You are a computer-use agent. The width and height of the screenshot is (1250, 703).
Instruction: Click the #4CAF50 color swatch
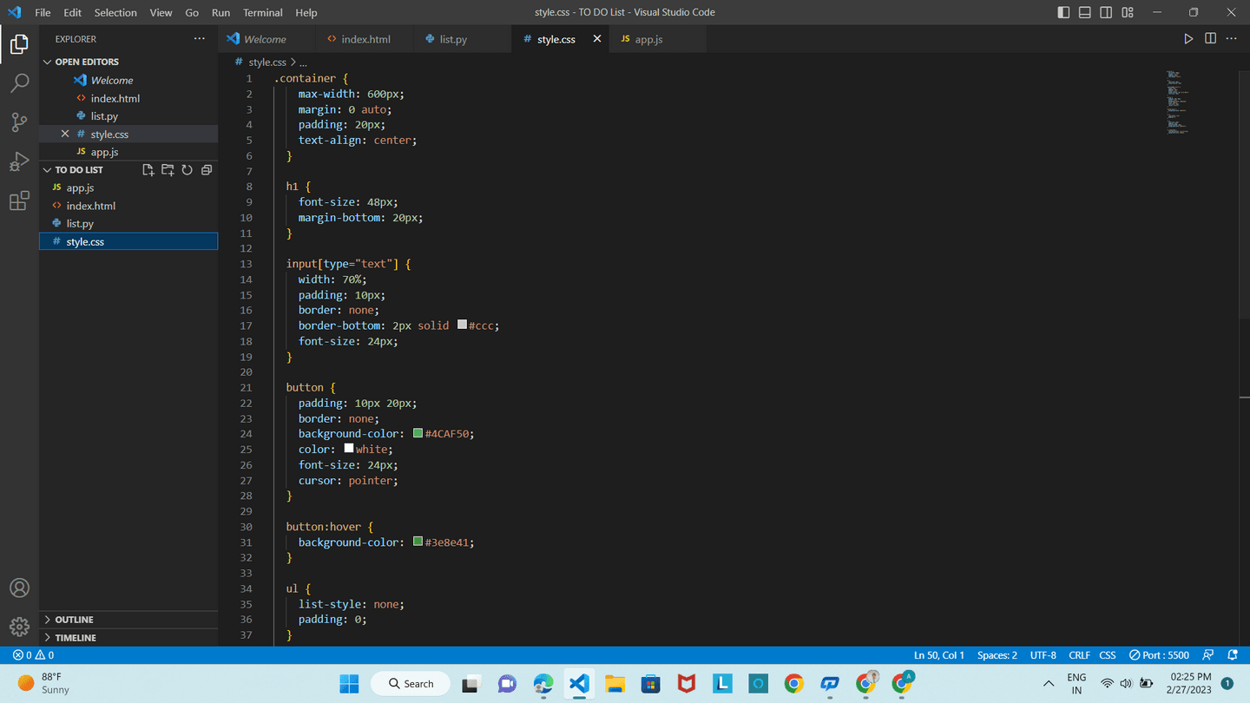click(418, 433)
